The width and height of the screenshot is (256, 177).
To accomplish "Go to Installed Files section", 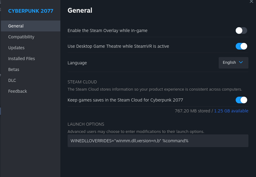I will click(22, 59).
